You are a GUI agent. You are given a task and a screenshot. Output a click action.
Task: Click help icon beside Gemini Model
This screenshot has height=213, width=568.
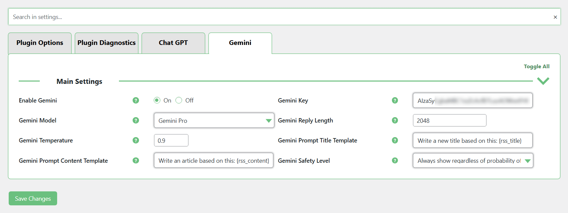[x=136, y=120]
